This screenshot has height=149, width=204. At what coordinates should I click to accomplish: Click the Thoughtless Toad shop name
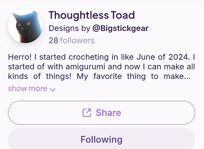[92, 15]
